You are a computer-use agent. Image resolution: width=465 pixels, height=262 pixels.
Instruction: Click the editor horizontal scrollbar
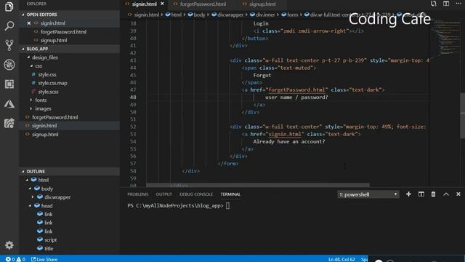point(258,185)
